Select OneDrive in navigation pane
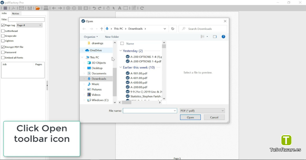Viewport: 306px width, 160px height. [96, 50]
